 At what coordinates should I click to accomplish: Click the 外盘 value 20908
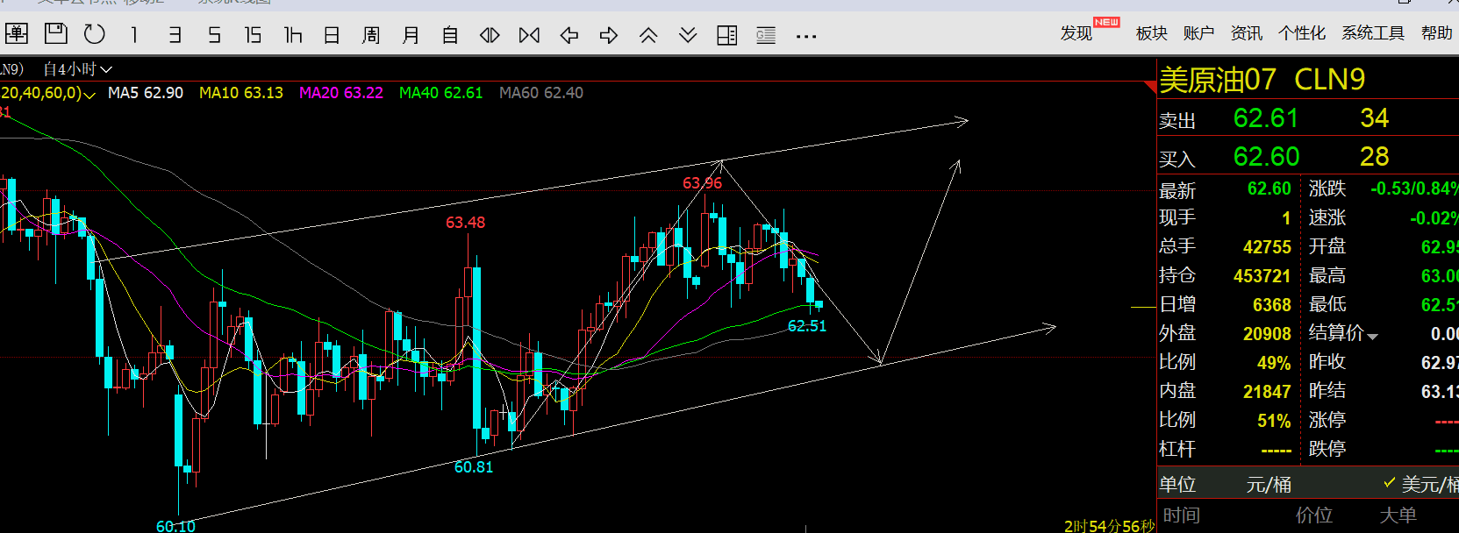(1267, 334)
